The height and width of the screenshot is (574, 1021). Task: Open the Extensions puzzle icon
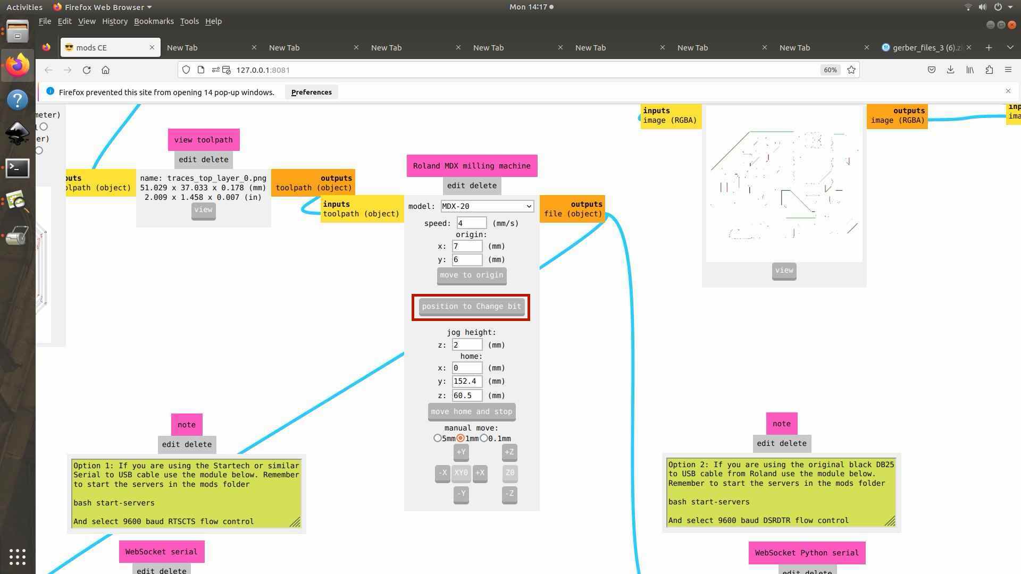coord(989,70)
